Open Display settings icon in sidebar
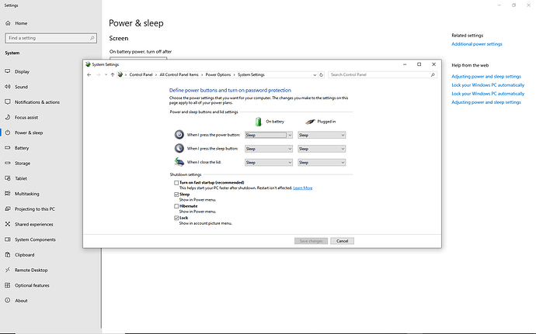The image size is (536, 334). (x=8, y=71)
